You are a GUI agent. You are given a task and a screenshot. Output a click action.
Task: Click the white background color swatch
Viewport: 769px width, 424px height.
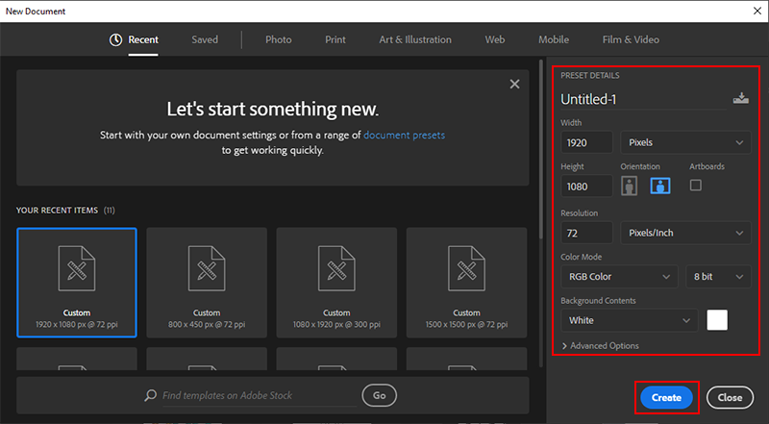717,320
